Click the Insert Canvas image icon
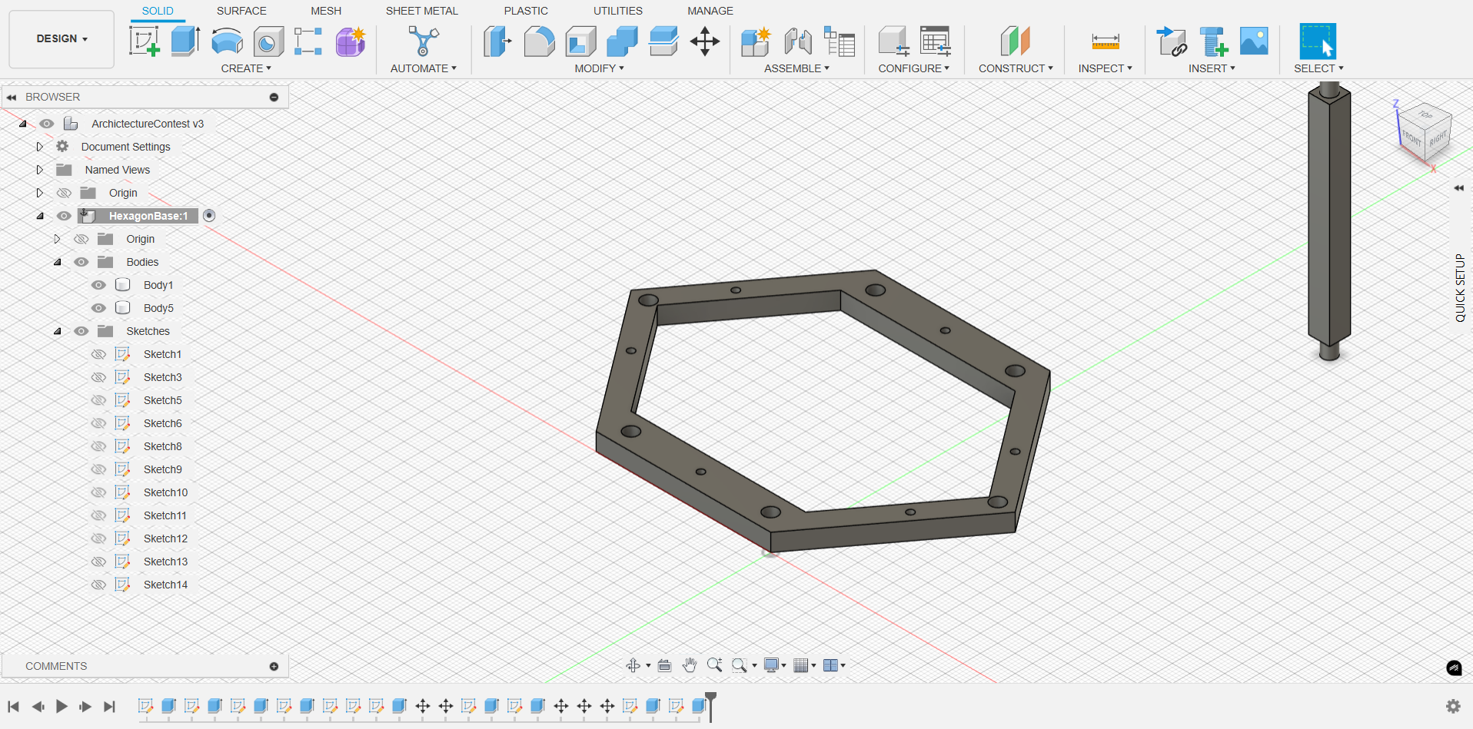 (1254, 41)
